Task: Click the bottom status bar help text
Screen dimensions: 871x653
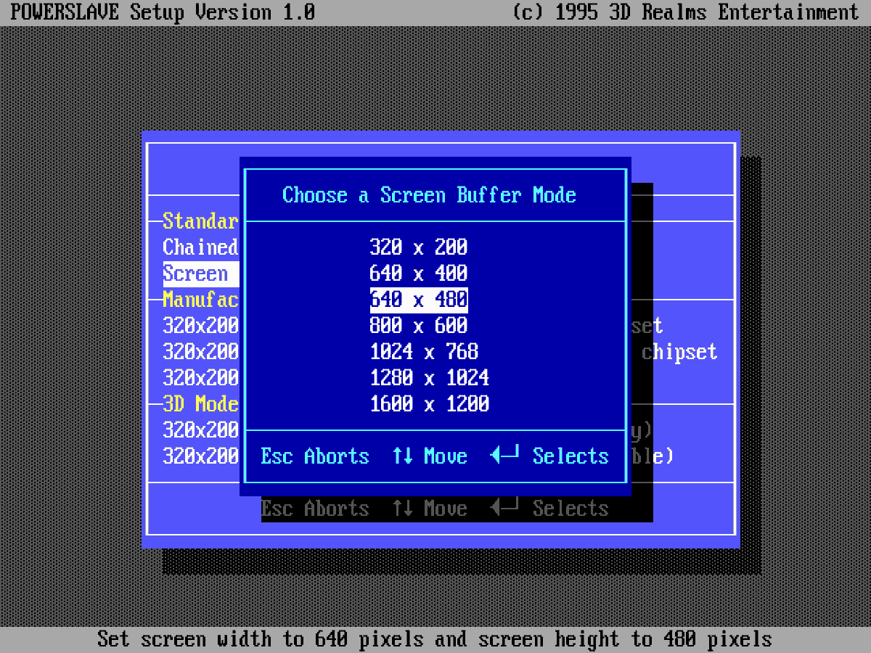Action: point(435,639)
